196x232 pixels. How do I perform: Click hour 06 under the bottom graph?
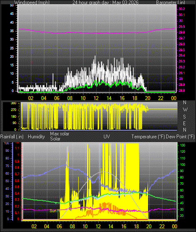pyautogui.click(x=59, y=227)
